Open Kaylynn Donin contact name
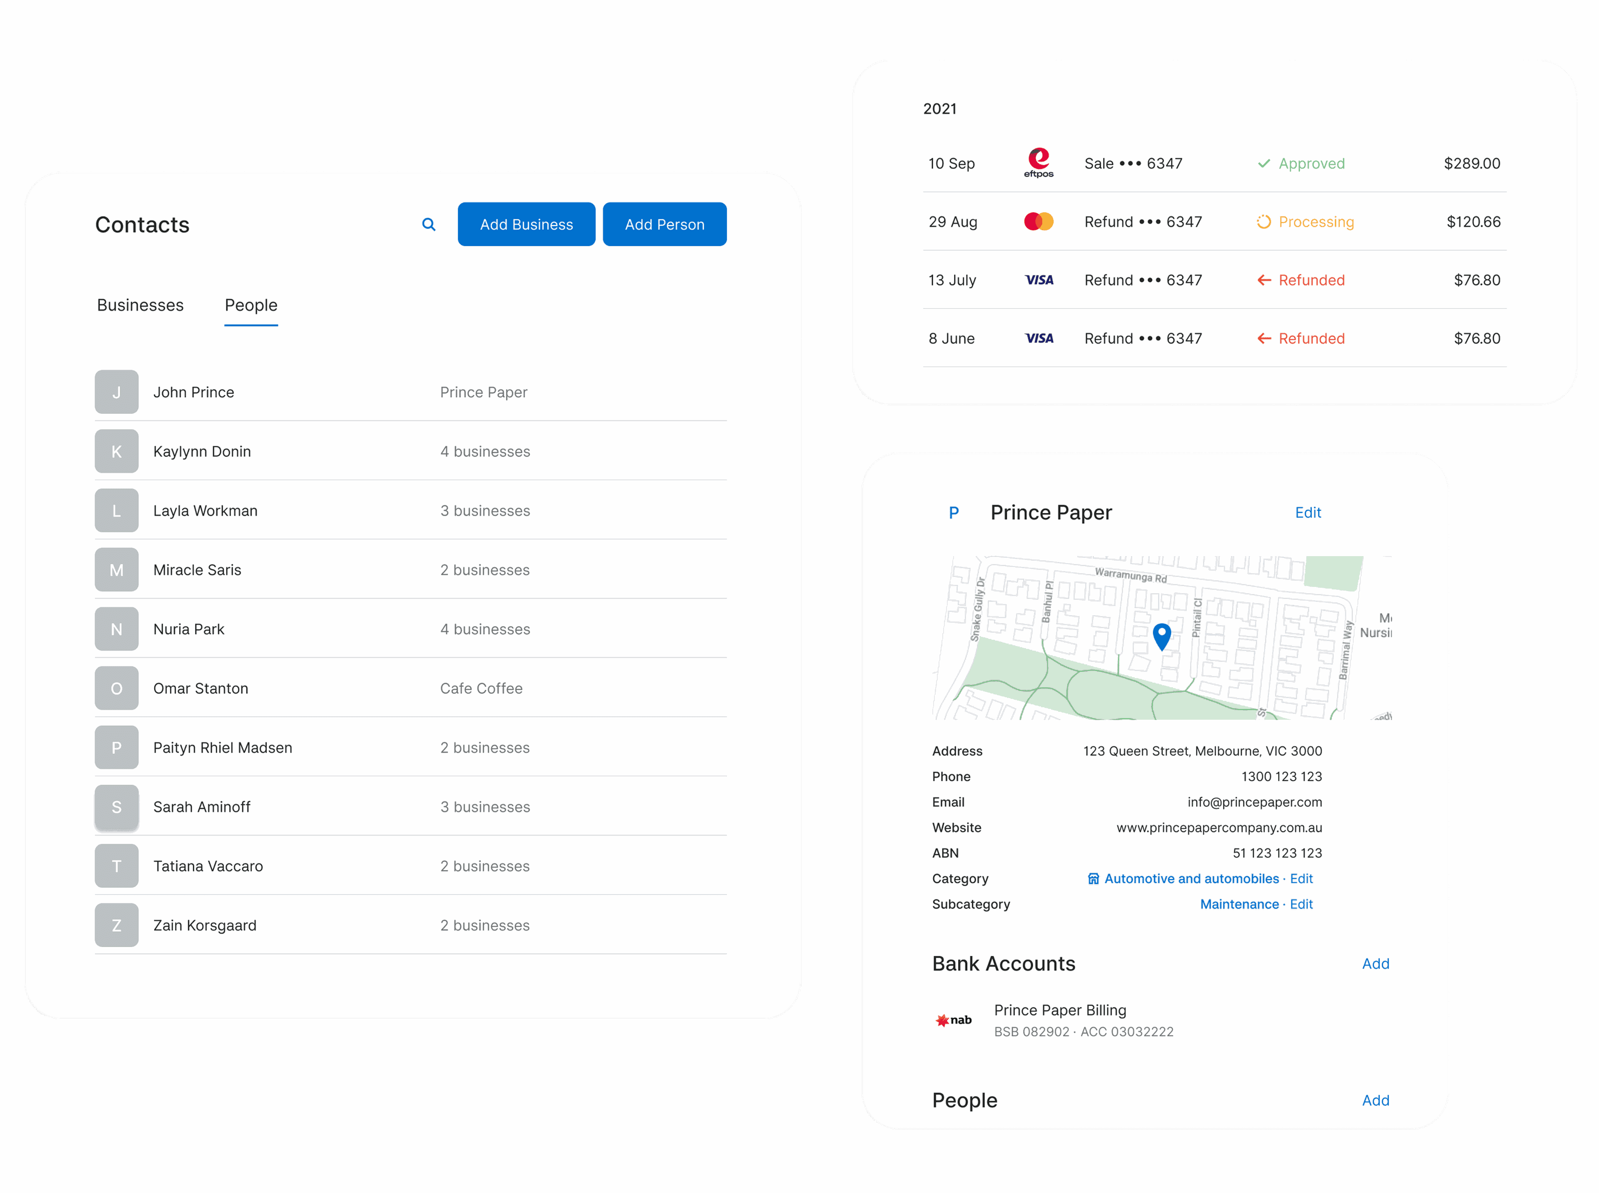 pyautogui.click(x=202, y=451)
